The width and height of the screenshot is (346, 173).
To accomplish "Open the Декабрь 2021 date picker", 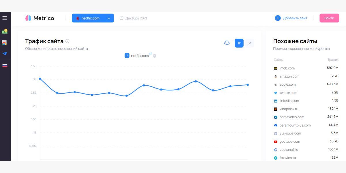I will click(x=133, y=18).
